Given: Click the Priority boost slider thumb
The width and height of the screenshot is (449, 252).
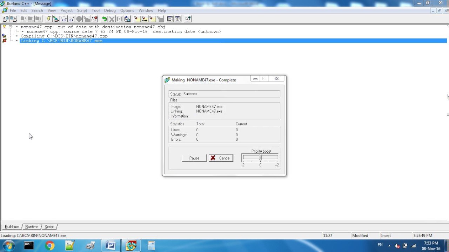Looking at the screenshot, I should coord(260,157).
